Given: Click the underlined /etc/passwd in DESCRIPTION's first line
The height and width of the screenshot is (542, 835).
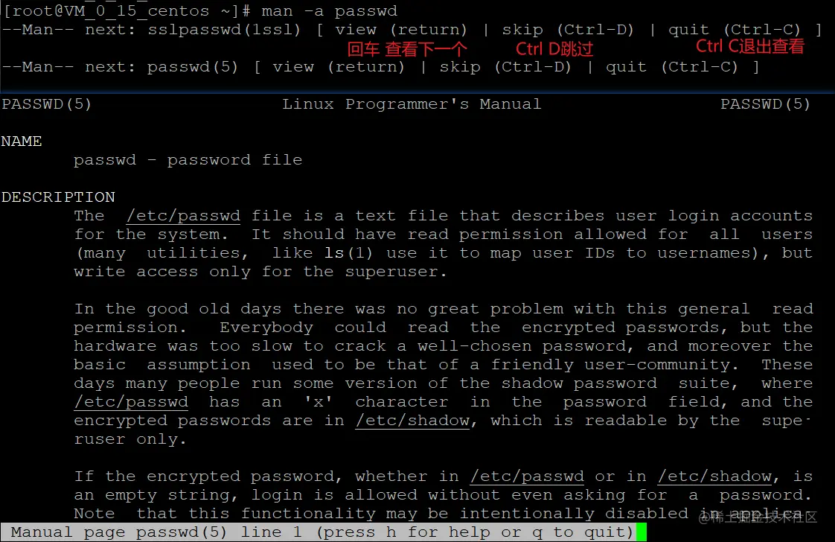Looking at the screenshot, I should 183,216.
